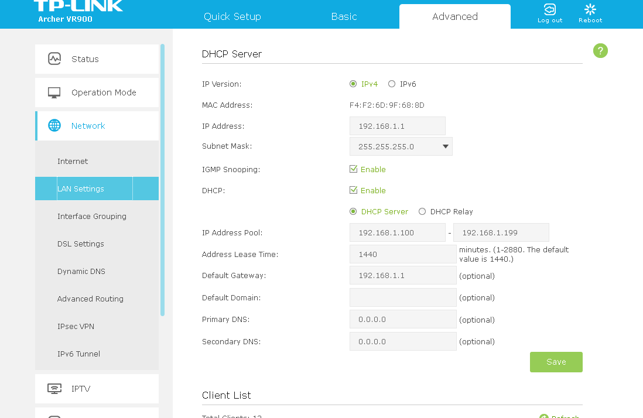
Task: Select LAN Settings in the sidebar
Action: point(97,189)
